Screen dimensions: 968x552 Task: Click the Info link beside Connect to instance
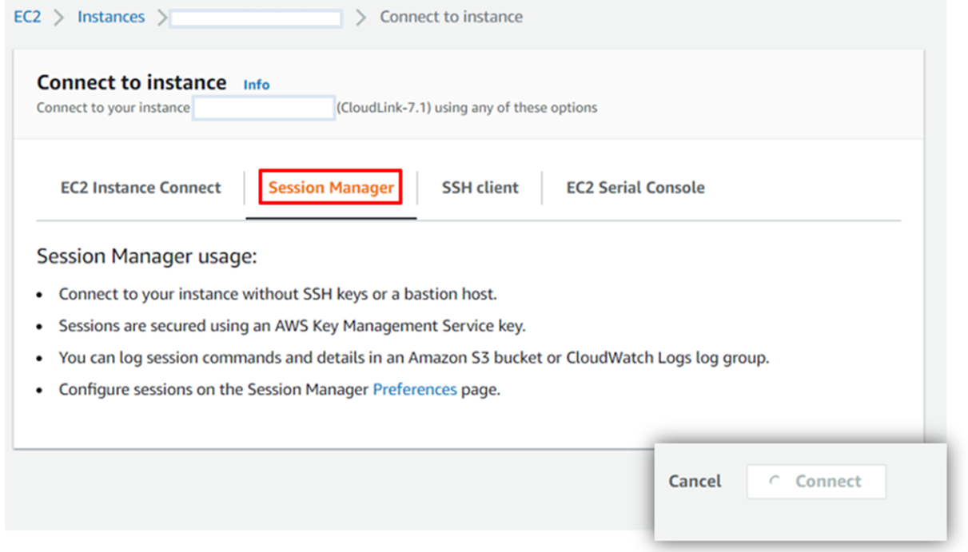tap(255, 84)
